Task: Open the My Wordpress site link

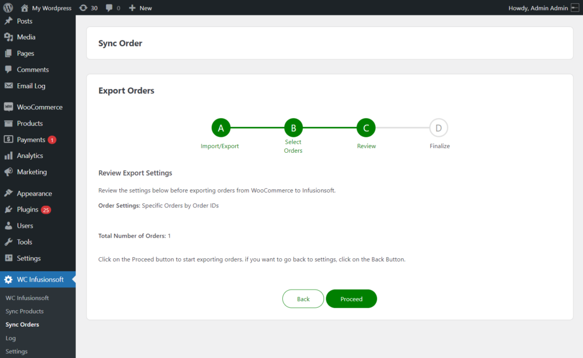Action: (x=52, y=8)
